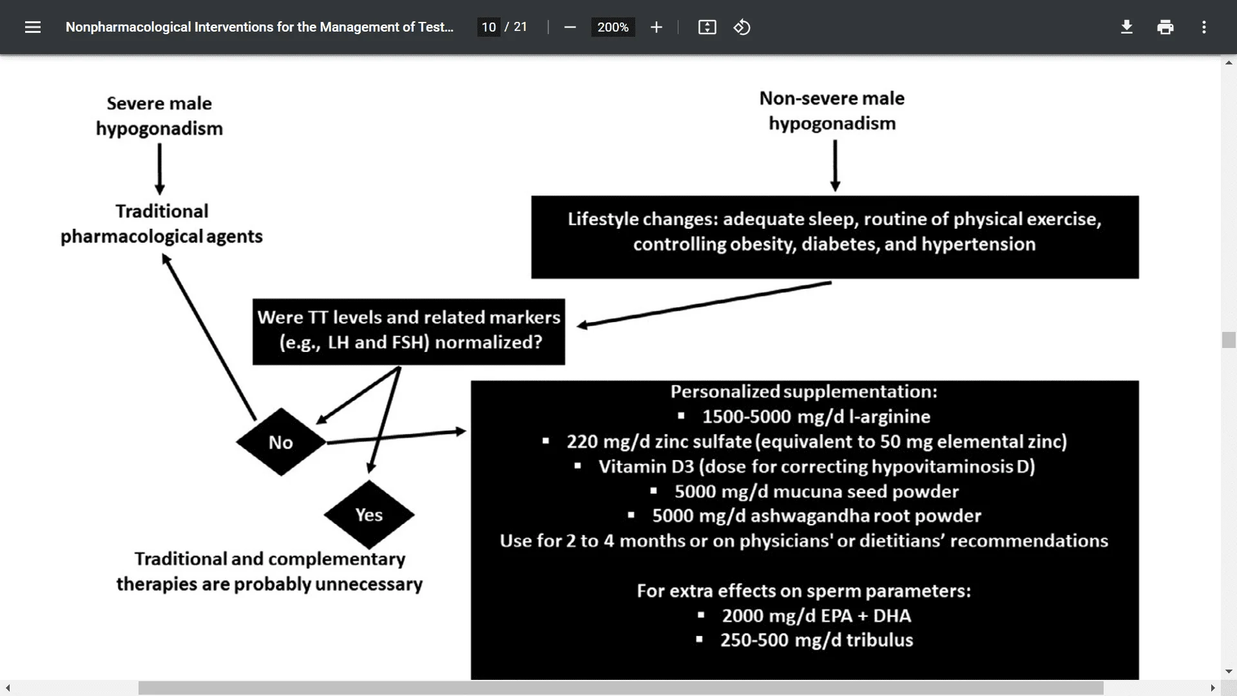Open the sidebar hamburger menu

pos(33,27)
